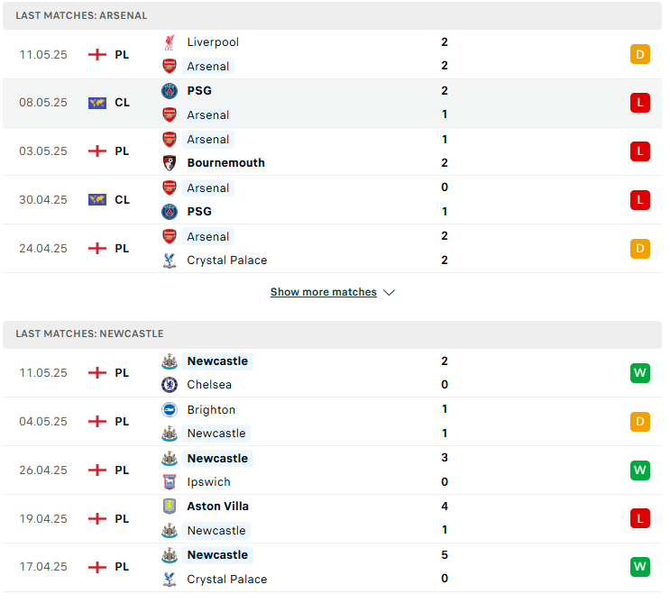Open the Show more matches link
Viewport: 670px width, 603px height.
324,292
